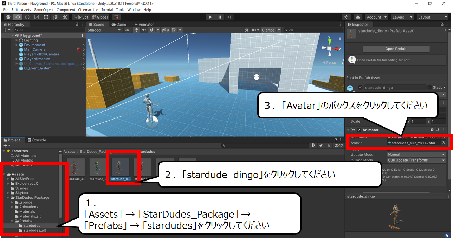The height and width of the screenshot is (238, 453).
Task: Select the Scale tool
Action: tap(37, 17)
